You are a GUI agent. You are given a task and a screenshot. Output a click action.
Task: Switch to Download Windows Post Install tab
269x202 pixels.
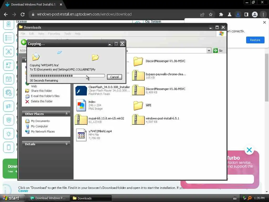(33, 4)
